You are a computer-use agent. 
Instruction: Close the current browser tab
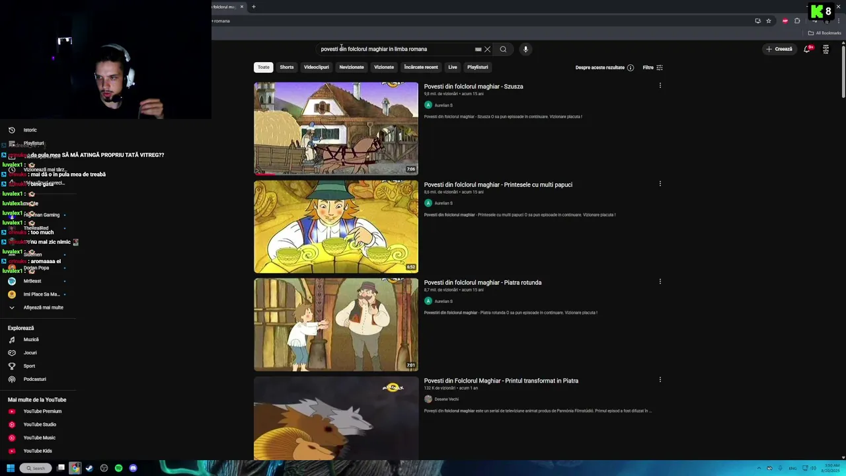click(242, 7)
